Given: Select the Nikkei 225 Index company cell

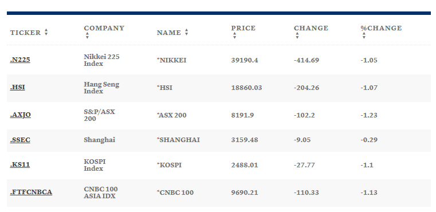Looking at the screenshot, I should point(102,60).
